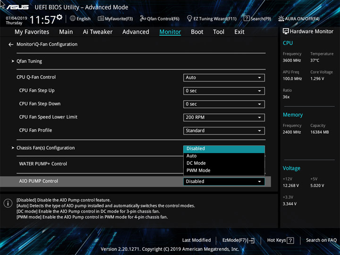Click the CPU Fan Profile label

tap(35, 130)
